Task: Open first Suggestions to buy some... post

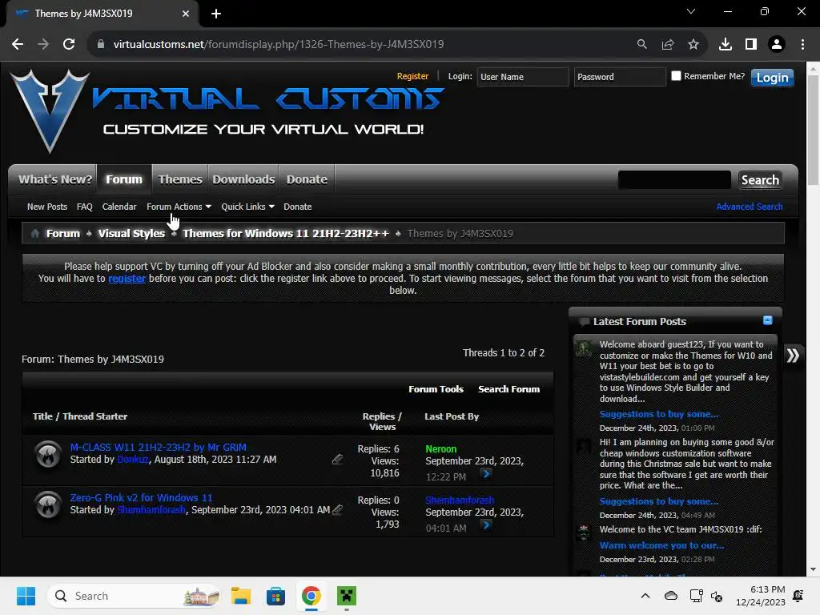Action: pyautogui.click(x=659, y=414)
